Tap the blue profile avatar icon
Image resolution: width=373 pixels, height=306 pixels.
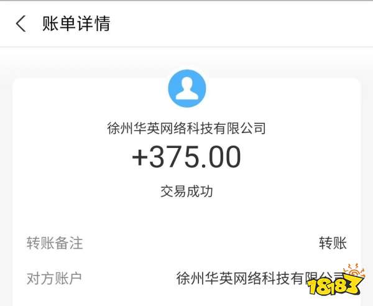(187, 88)
